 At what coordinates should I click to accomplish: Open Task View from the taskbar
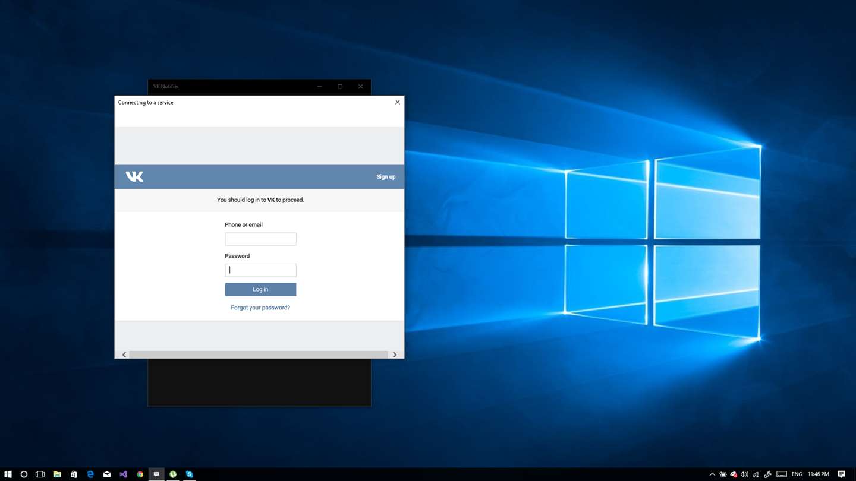(40, 474)
